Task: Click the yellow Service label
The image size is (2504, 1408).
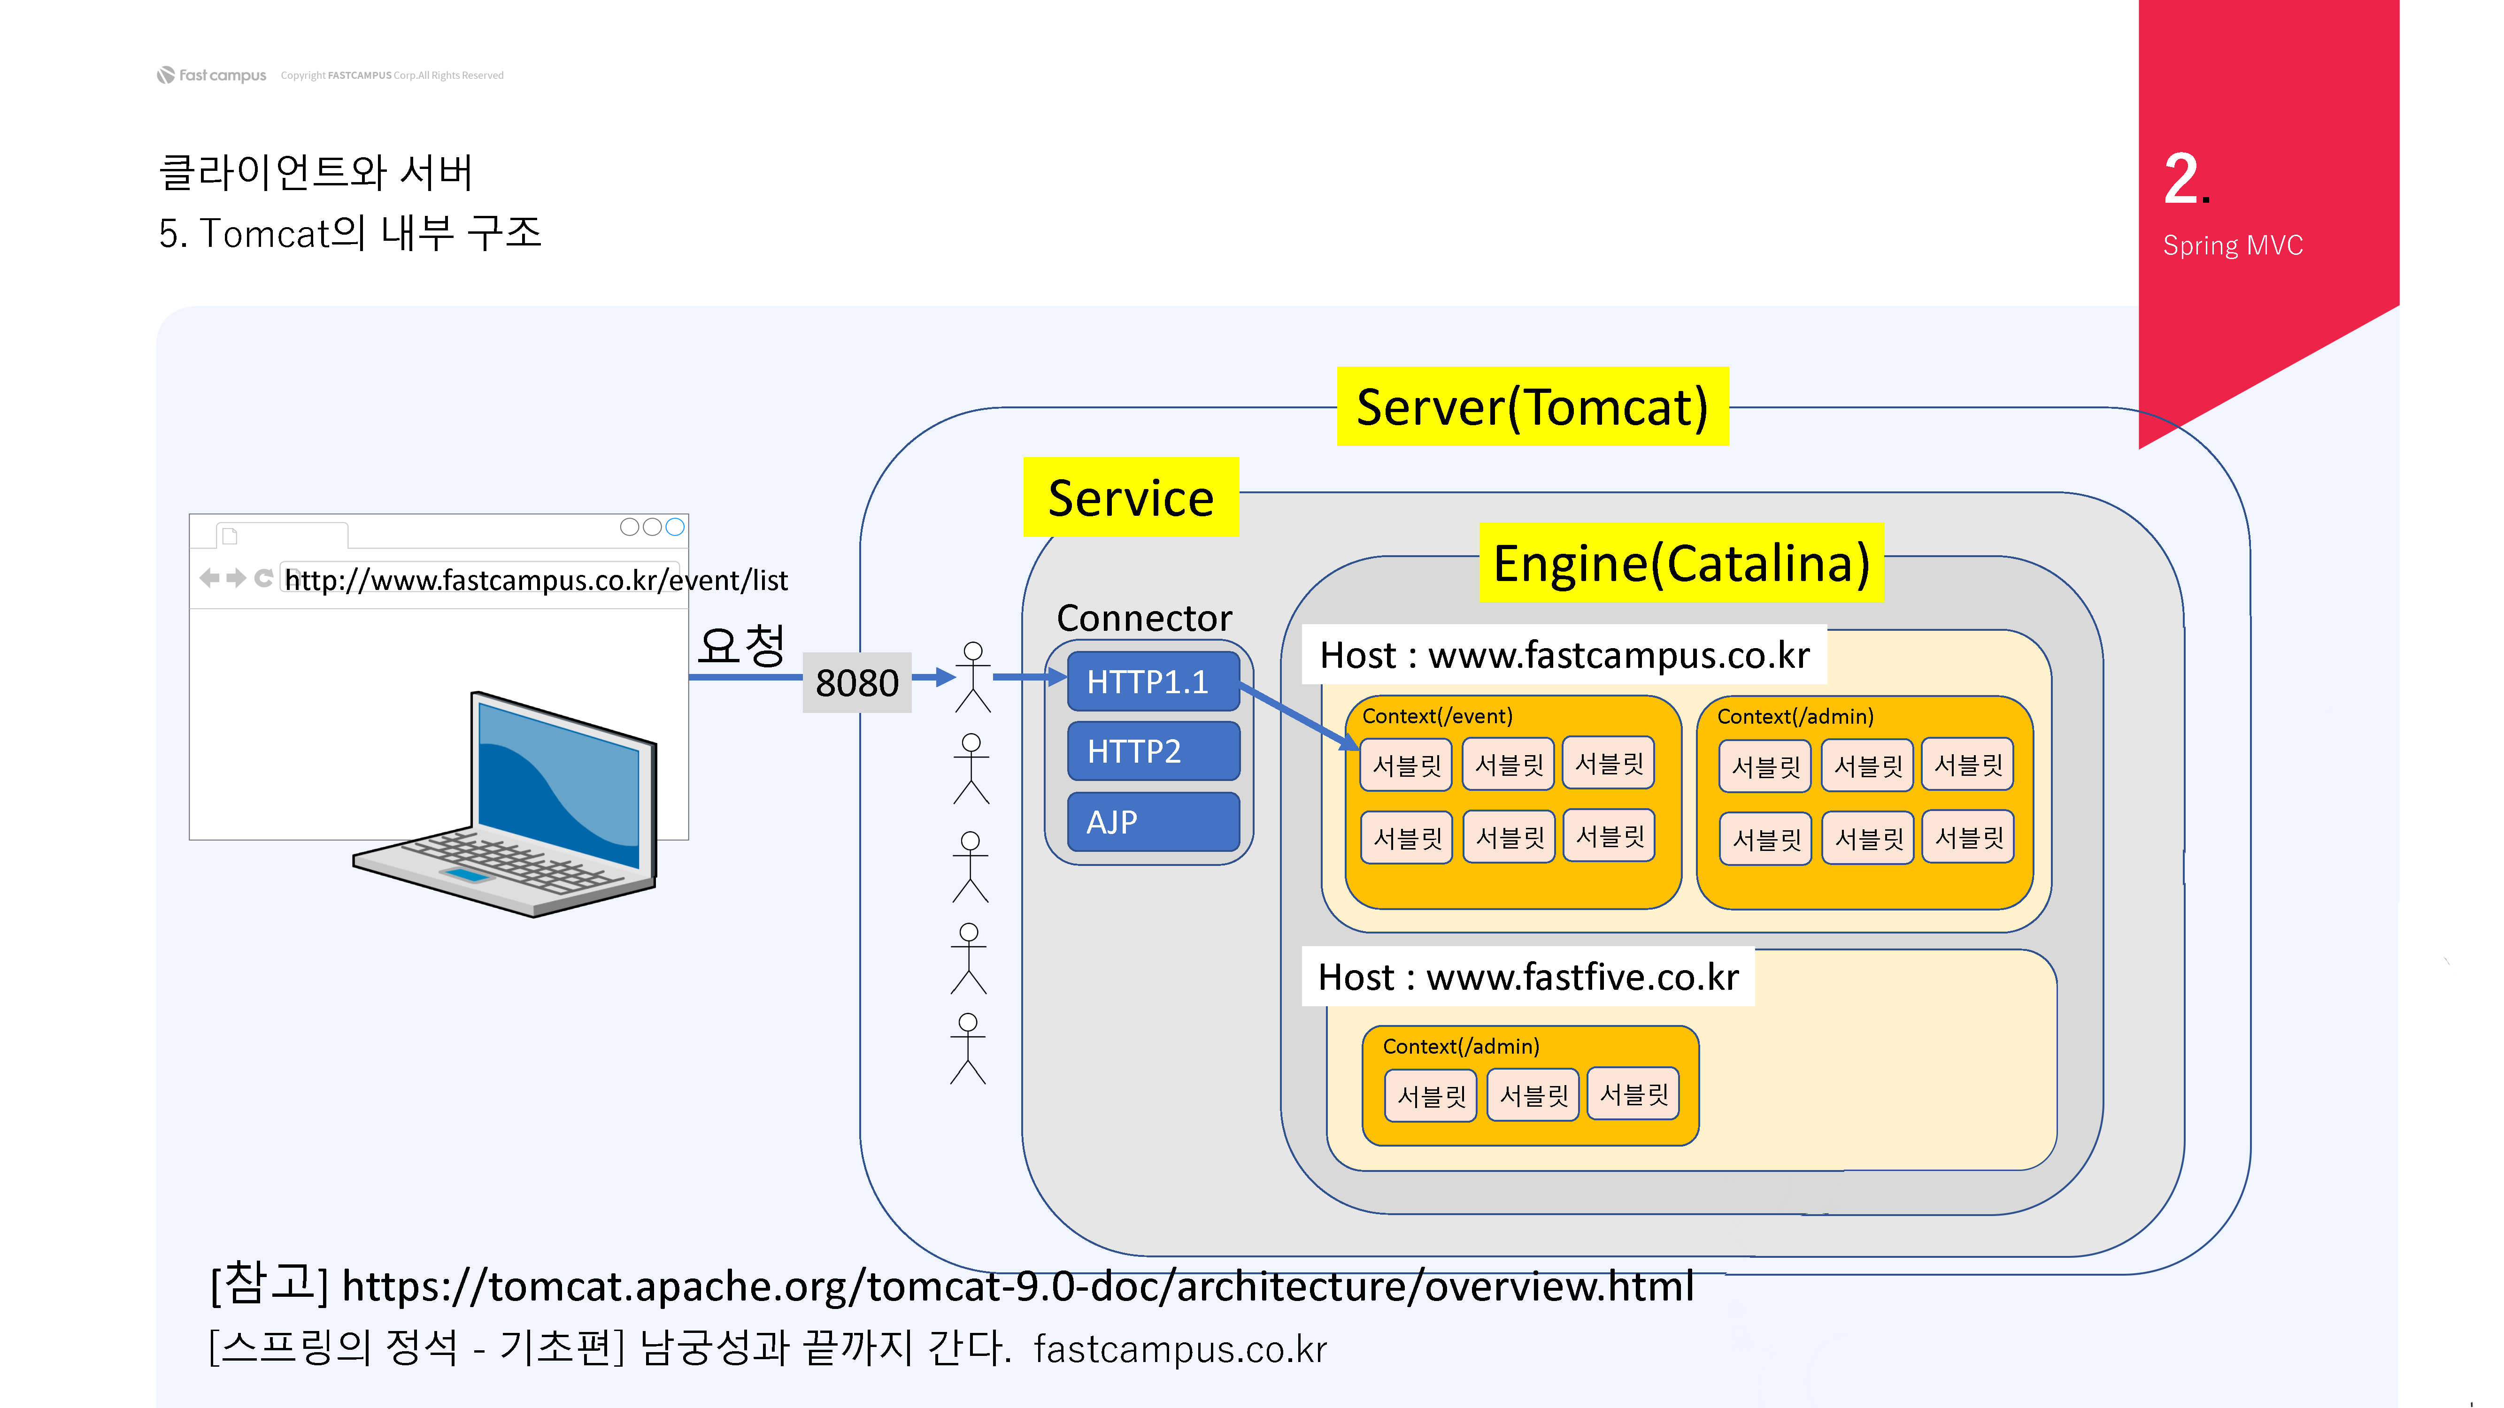Action: 1131,497
